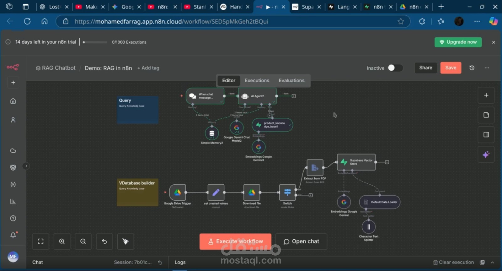The image size is (502, 271).
Task: Expand the left sidebar with the chevron
Action: pyautogui.click(x=26, y=166)
